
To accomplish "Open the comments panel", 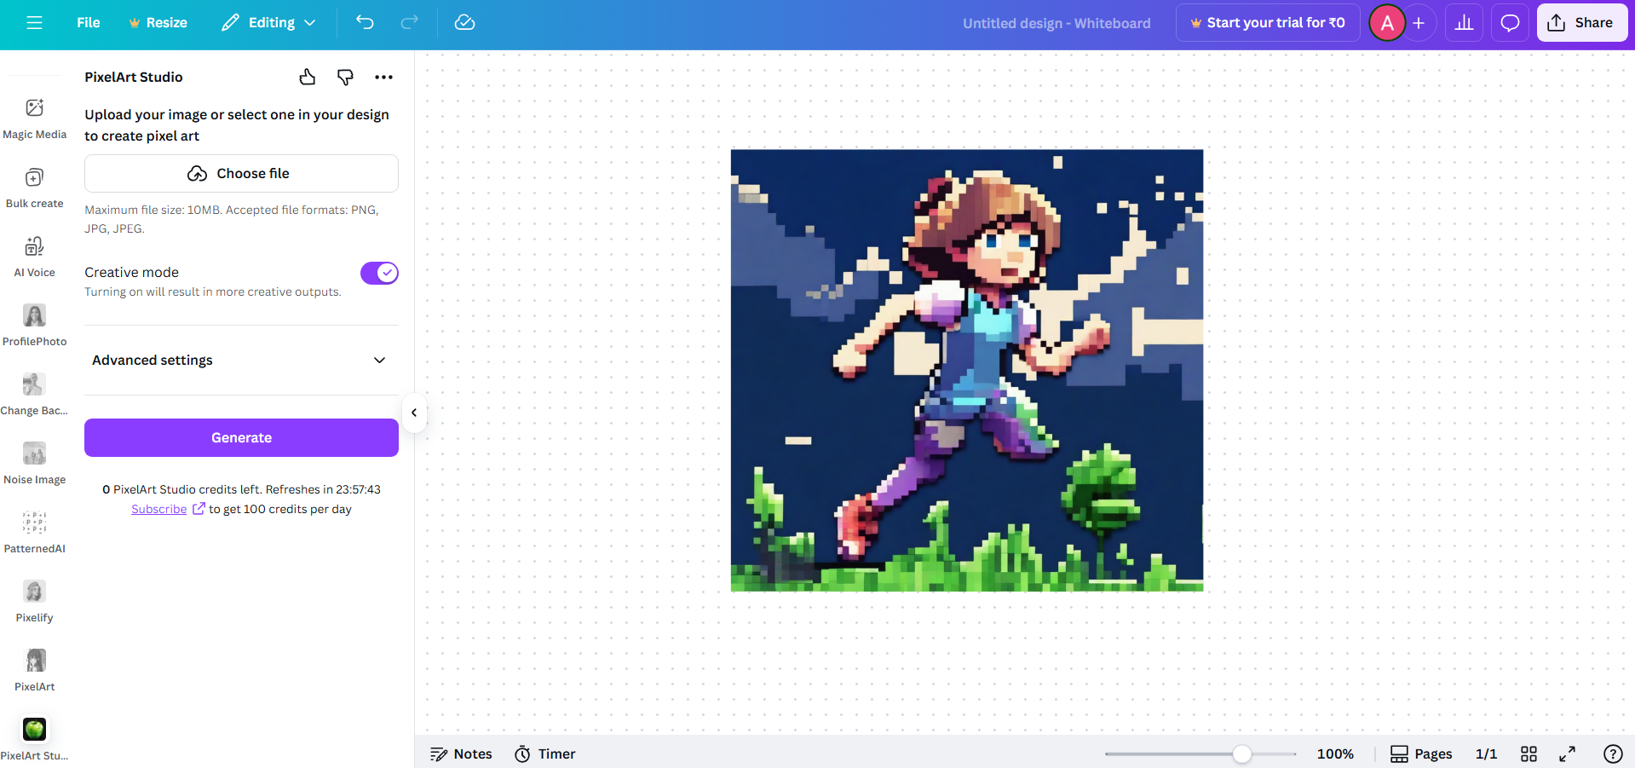I will 1509,22.
